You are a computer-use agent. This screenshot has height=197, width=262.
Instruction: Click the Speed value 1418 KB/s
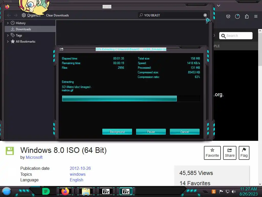pos(193,63)
